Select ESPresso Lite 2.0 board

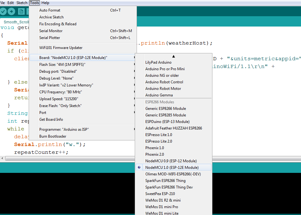click(x=173, y=141)
